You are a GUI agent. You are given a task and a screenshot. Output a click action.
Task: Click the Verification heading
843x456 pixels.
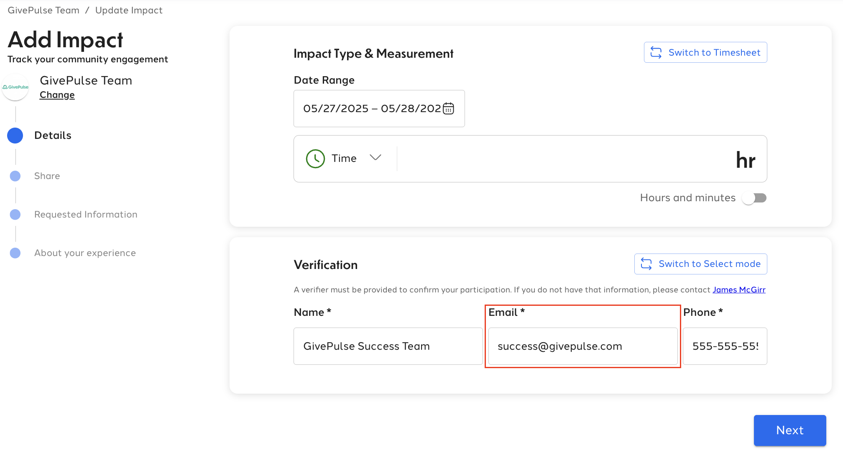pos(326,265)
